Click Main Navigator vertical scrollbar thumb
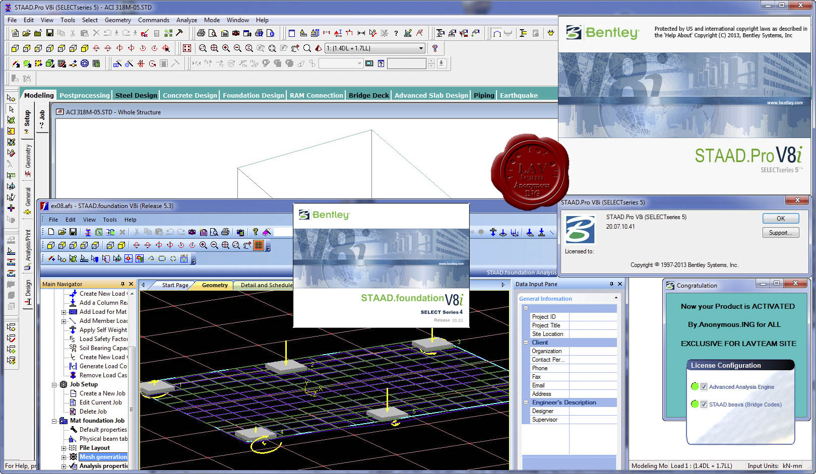 [x=132, y=409]
